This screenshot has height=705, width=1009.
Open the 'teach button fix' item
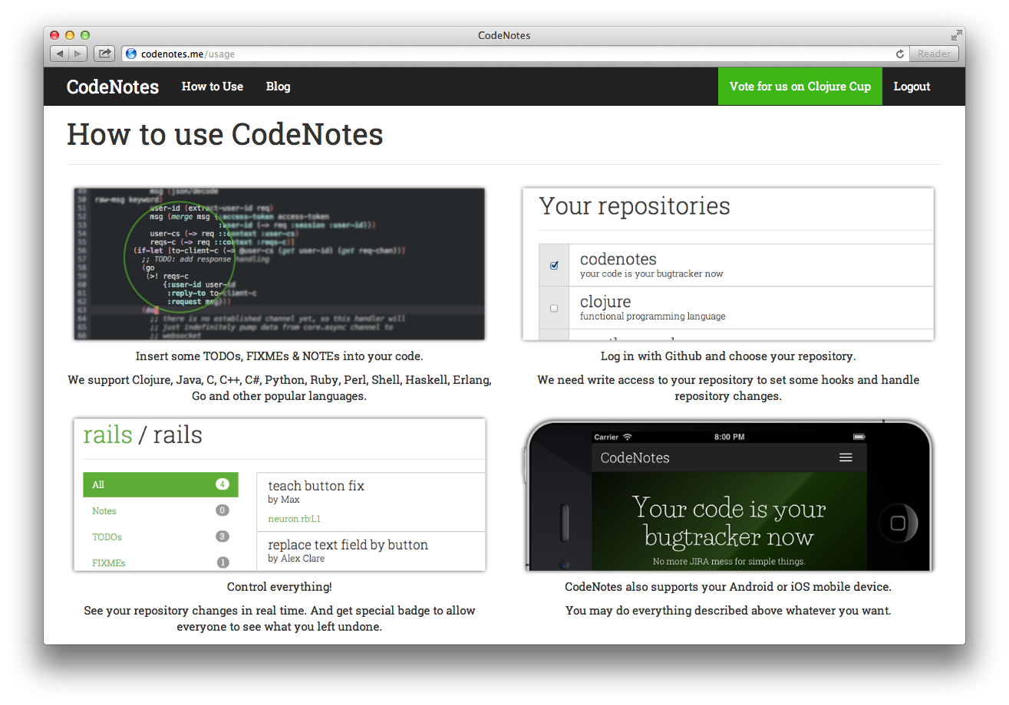tap(316, 486)
